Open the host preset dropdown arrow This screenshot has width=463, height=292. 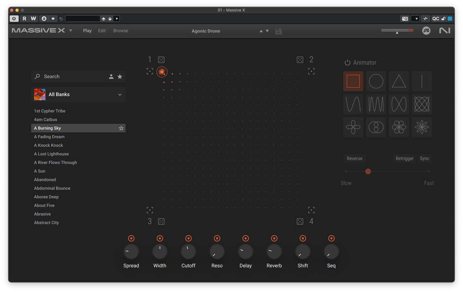pyautogui.click(x=117, y=19)
